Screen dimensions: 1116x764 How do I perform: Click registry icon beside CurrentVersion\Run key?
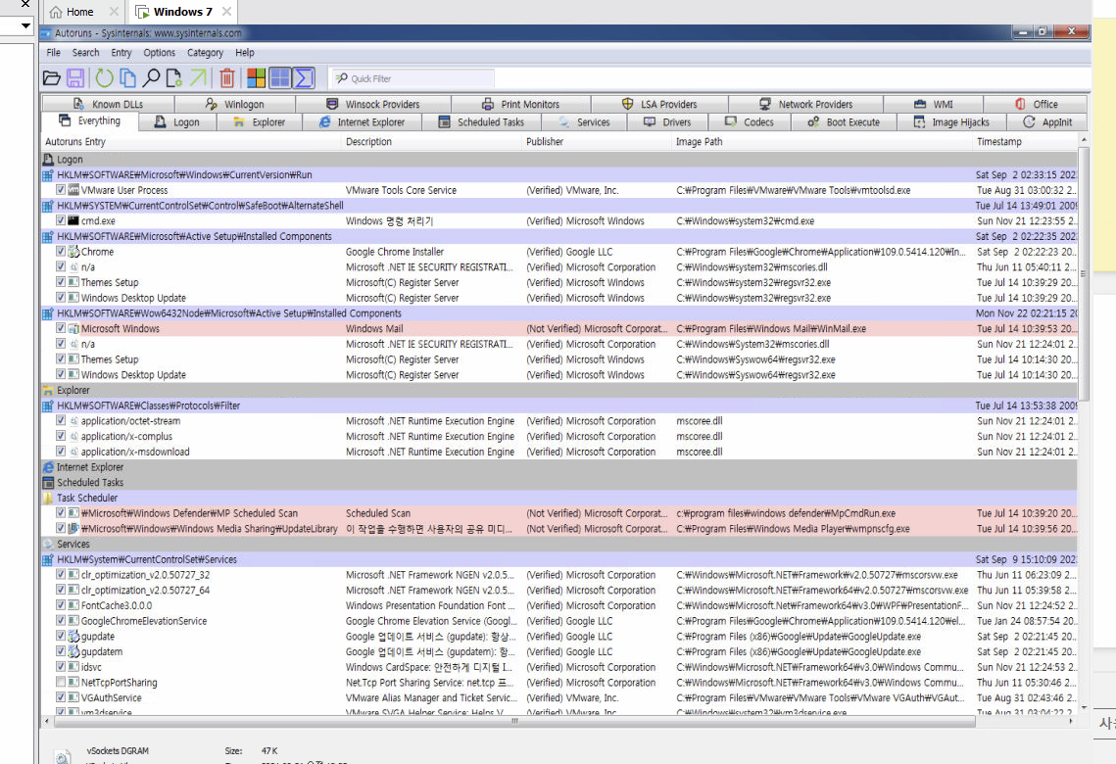[48, 175]
